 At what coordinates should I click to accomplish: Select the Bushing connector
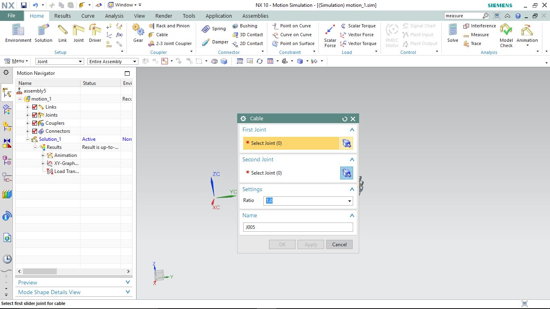pyautogui.click(x=245, y=26)
